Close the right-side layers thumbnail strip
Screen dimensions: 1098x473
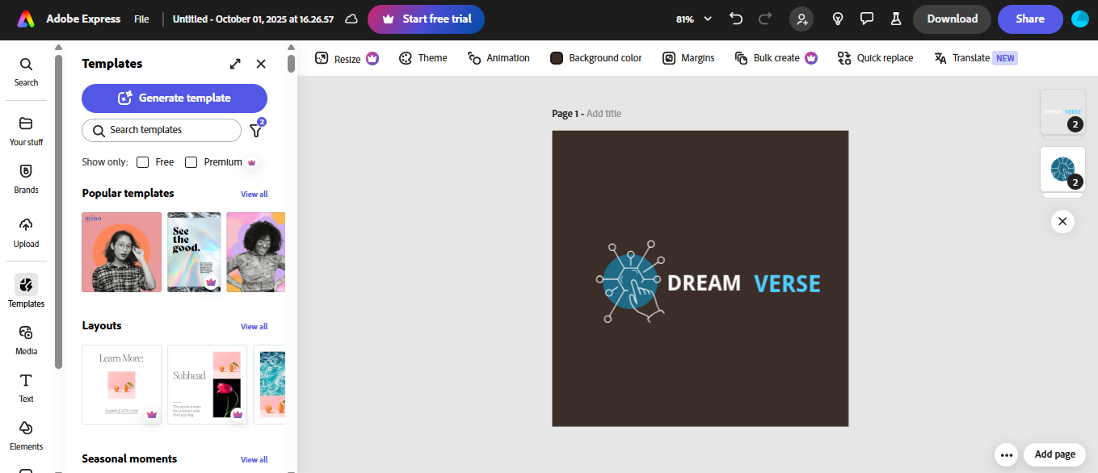(x=1062, y=221)
